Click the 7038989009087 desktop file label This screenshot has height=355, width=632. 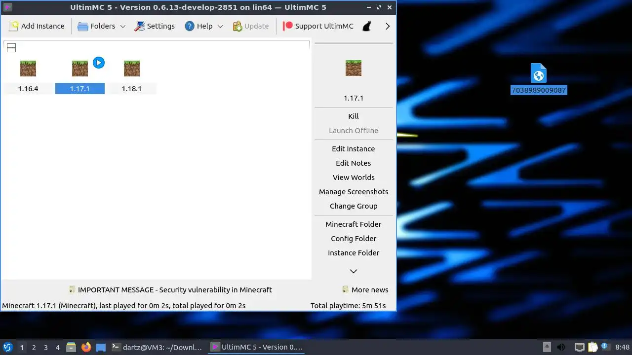[539, 90]
